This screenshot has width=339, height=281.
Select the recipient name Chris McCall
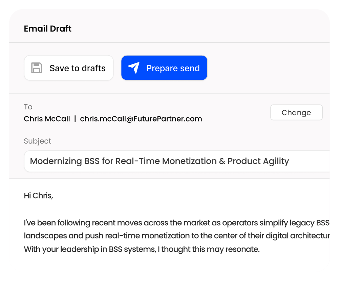tap(47, 119)
